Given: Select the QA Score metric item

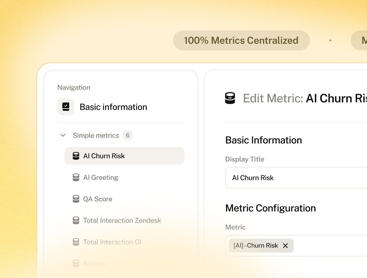Looking at the screenshot, I should coord(98,199).
